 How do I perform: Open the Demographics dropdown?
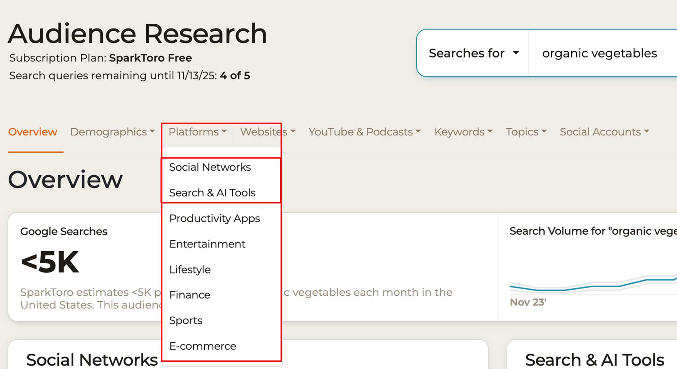click(x=112, y=132)
